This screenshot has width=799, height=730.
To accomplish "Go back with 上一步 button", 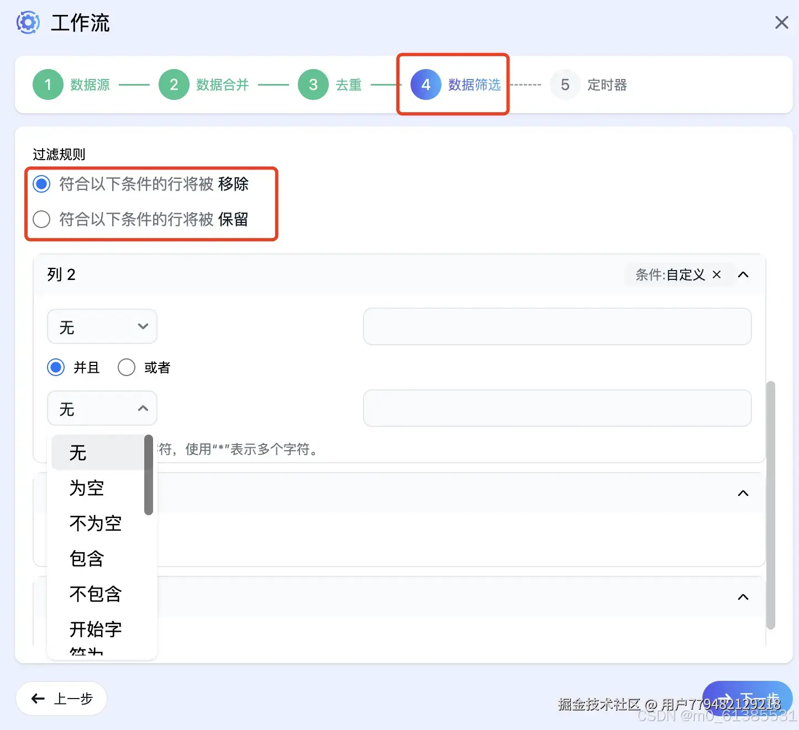I will (61, 699).
